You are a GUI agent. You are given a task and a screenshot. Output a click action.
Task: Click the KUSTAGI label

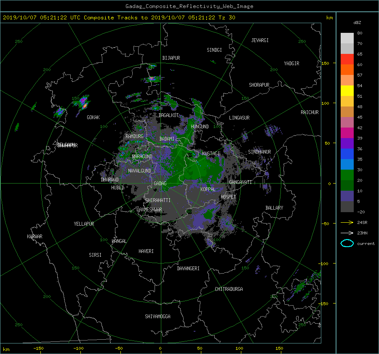coord(211,154)
